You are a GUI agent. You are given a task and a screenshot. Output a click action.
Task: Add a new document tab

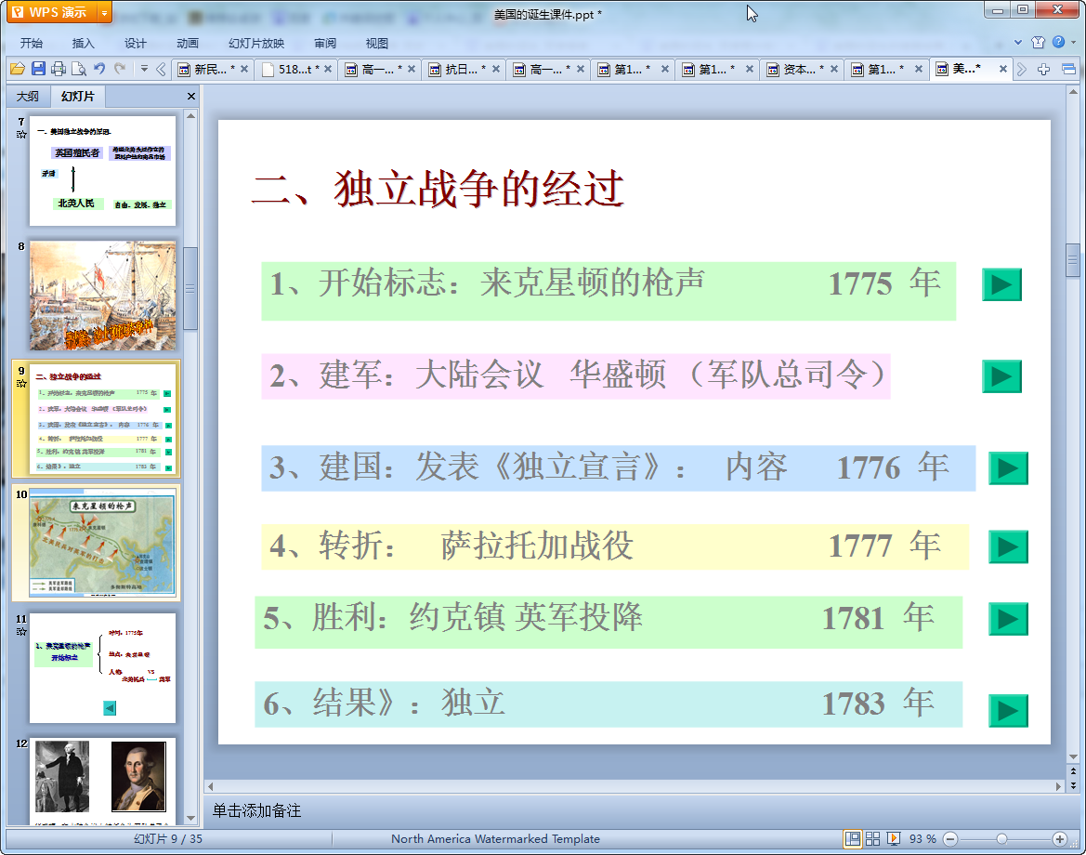coord(1044,70)
